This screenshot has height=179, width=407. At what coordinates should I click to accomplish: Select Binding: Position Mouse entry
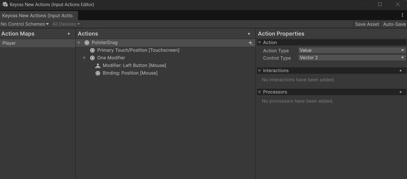coord(130,73)
